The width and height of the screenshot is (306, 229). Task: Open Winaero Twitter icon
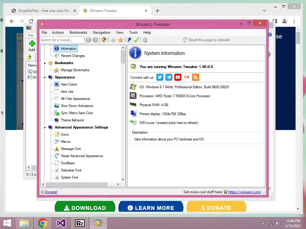pyautogui.click(x=160, y=77)
